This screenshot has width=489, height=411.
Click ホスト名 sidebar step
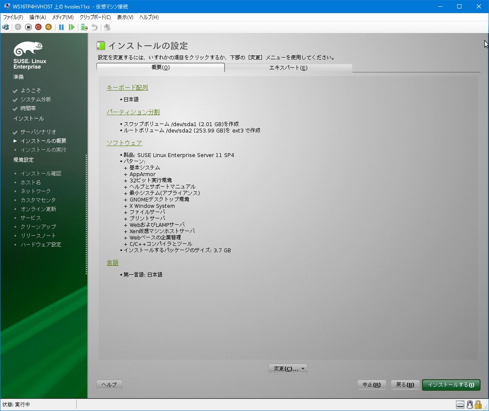coord(31,182)
